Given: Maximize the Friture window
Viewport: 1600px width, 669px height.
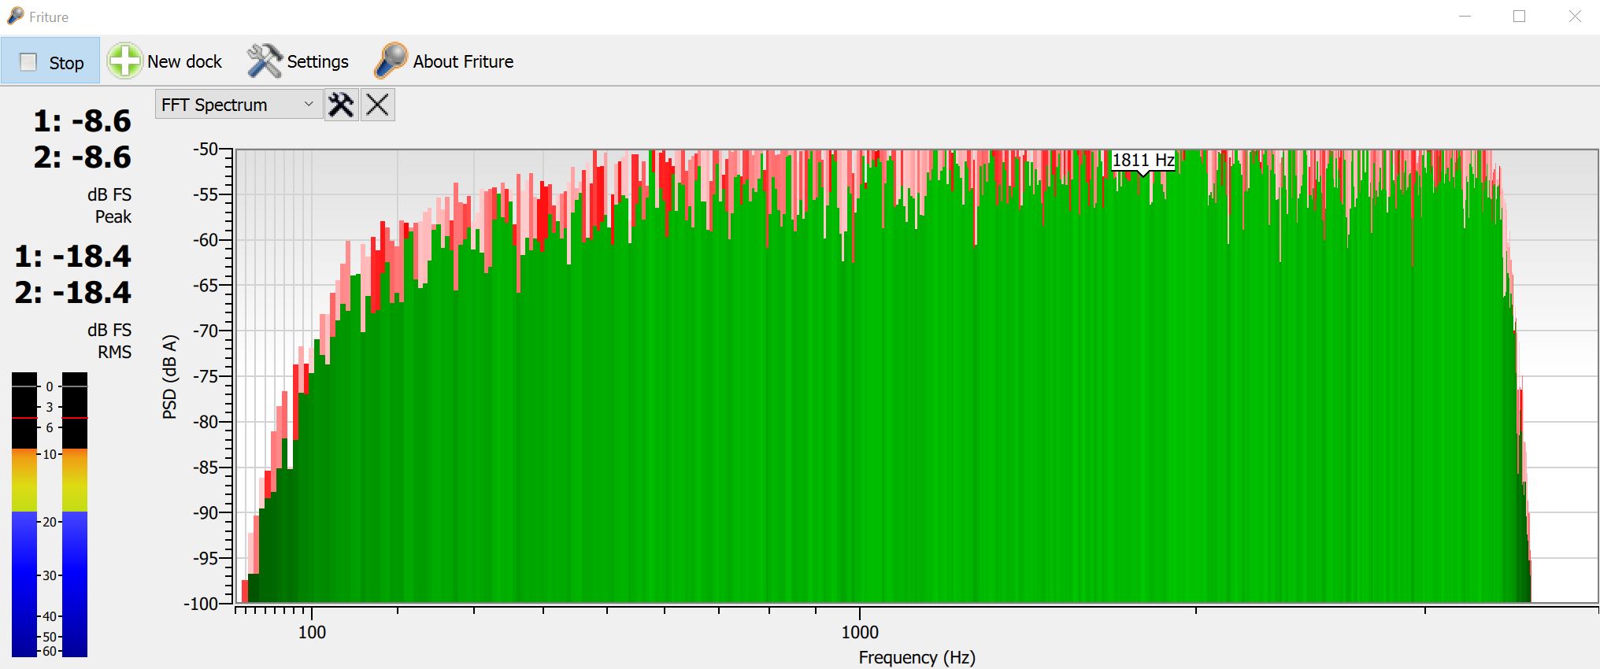Looking at the screenshot, I should [1519, 17].
